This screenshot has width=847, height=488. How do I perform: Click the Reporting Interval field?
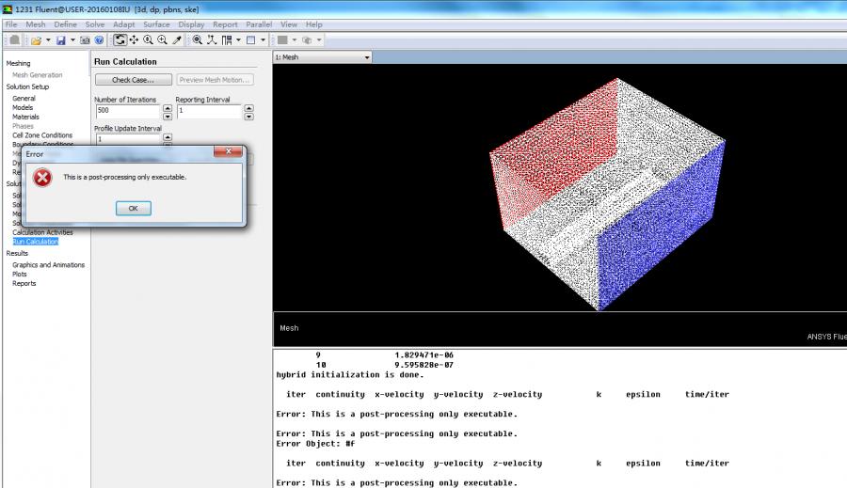click(210, 111)
